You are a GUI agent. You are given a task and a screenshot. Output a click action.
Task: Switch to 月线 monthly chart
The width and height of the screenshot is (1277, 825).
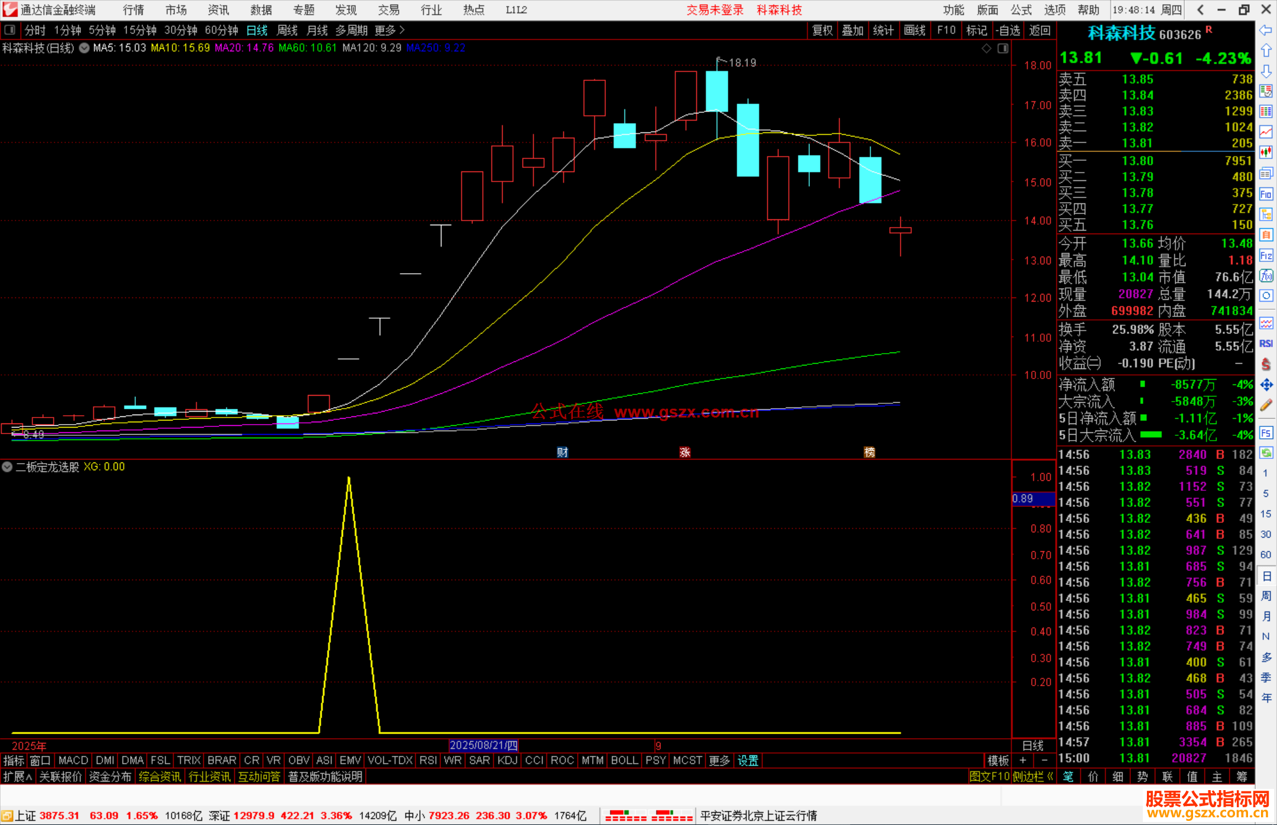[317, 30]
